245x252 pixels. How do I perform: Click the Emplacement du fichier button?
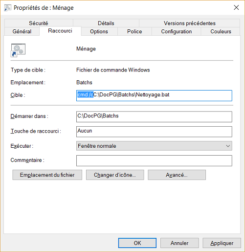coord(47,175)
